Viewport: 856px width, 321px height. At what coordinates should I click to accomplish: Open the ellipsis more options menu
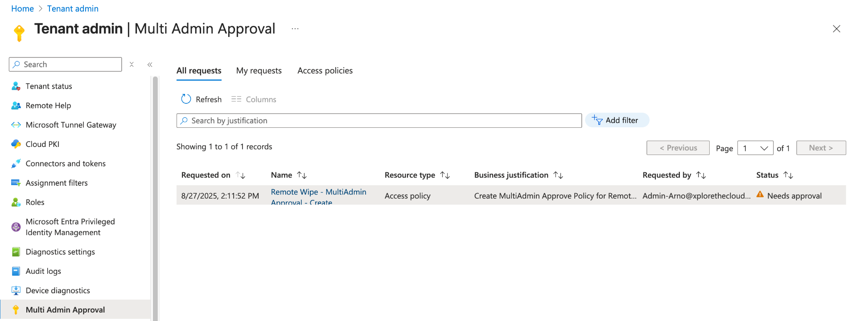point(295,29)
